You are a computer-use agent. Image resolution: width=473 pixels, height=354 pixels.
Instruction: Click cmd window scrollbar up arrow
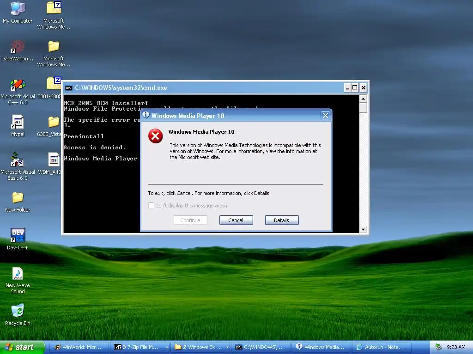click(x=363, y=99)
